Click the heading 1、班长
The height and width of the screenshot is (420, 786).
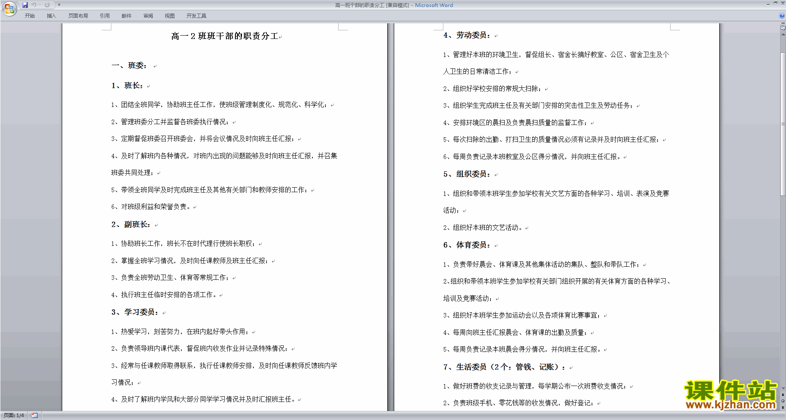point(127,86)
